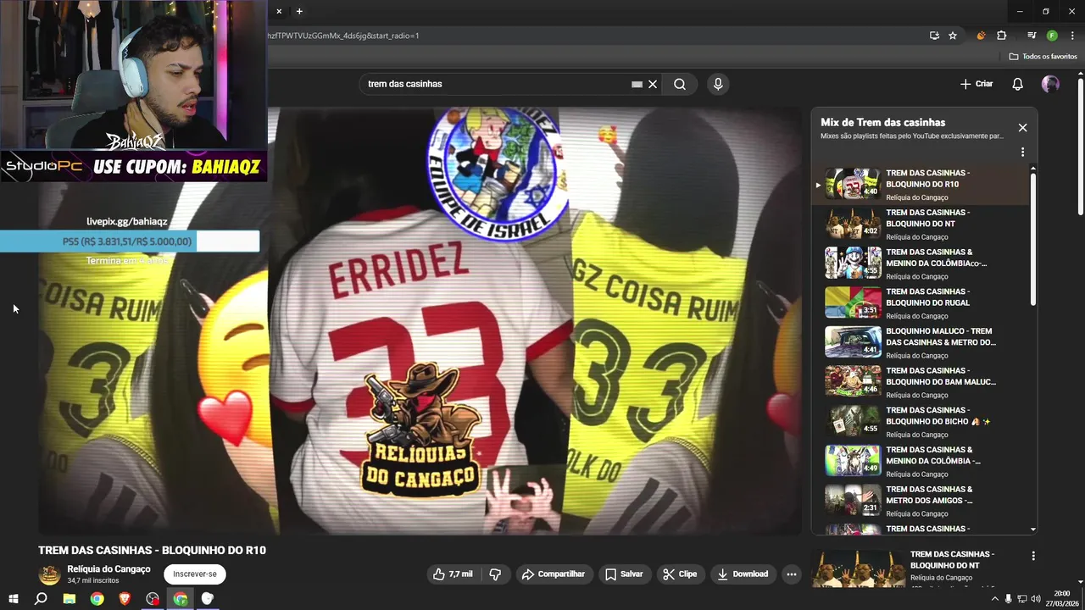This screenshot has height=610, width=1085.
Task: Bookmark this page with the star icon
Action: point(953,36)
